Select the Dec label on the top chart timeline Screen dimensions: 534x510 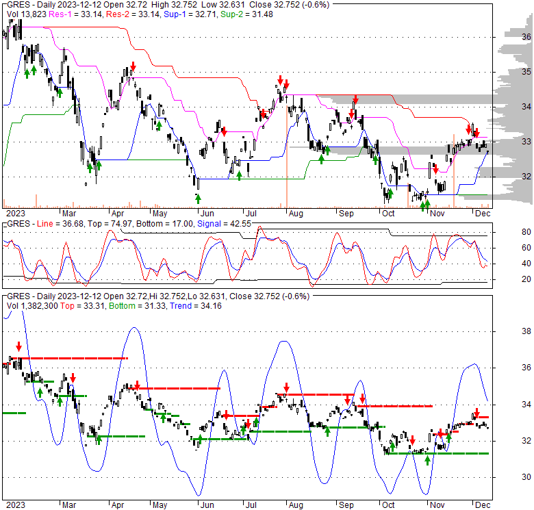click(483, 214)
